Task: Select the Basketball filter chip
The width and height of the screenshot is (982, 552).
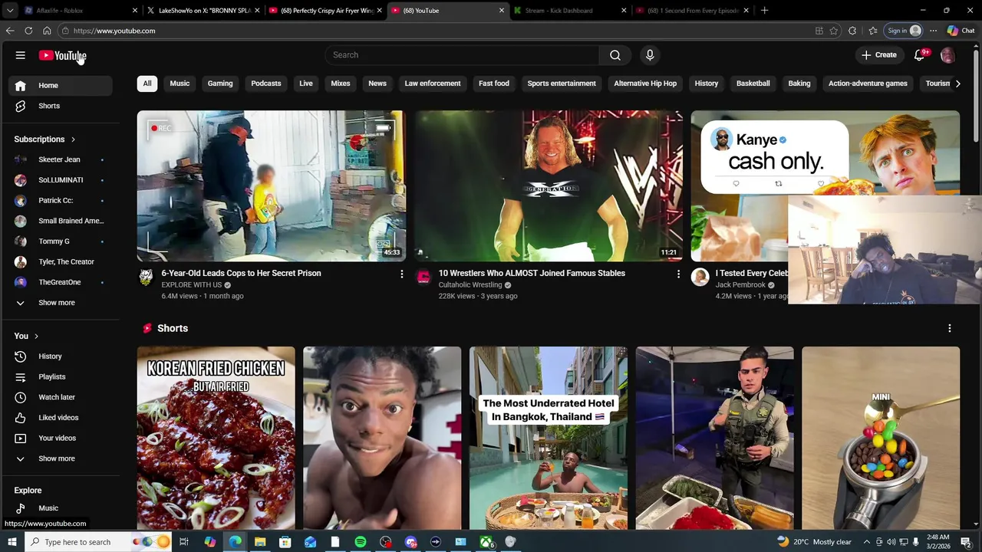Action: click(753, 84)
